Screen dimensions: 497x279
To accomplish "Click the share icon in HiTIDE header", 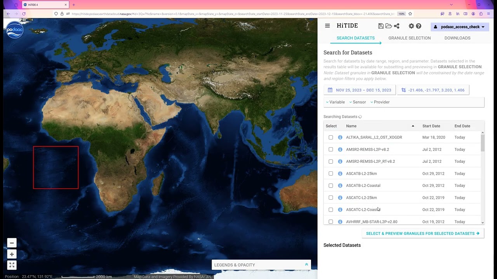I will [x=396, y=26].
